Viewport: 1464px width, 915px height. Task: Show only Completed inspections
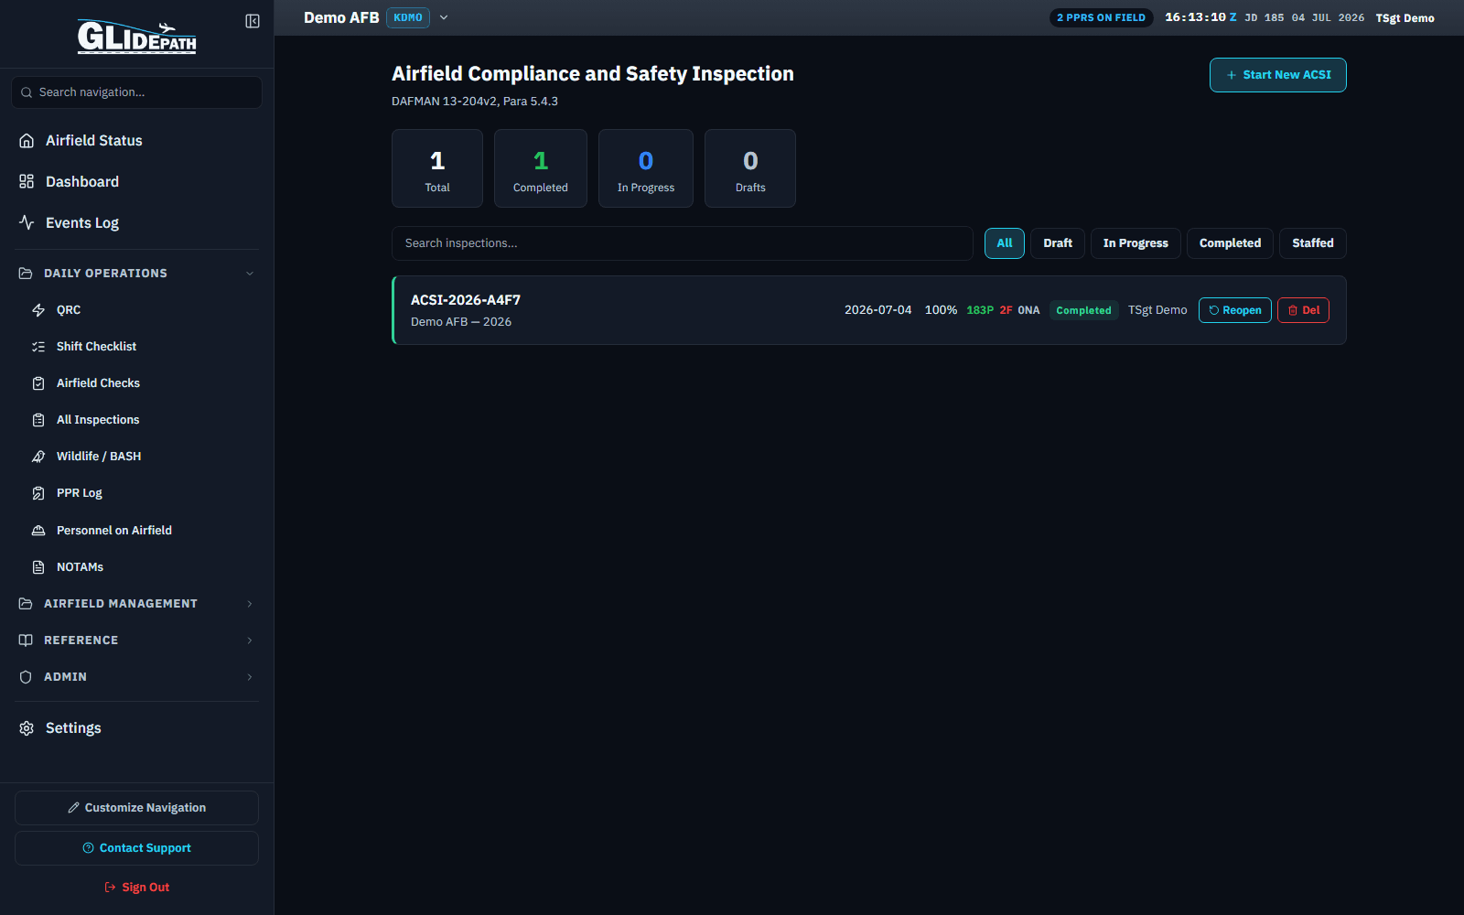[x=1230, y=243]
